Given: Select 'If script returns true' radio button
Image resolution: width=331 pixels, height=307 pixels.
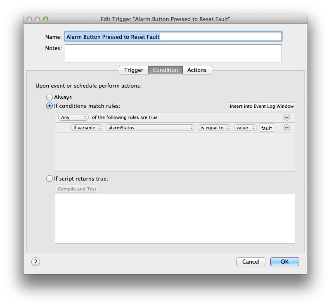Looking at the screenshot, I should [x=50, y=178].
